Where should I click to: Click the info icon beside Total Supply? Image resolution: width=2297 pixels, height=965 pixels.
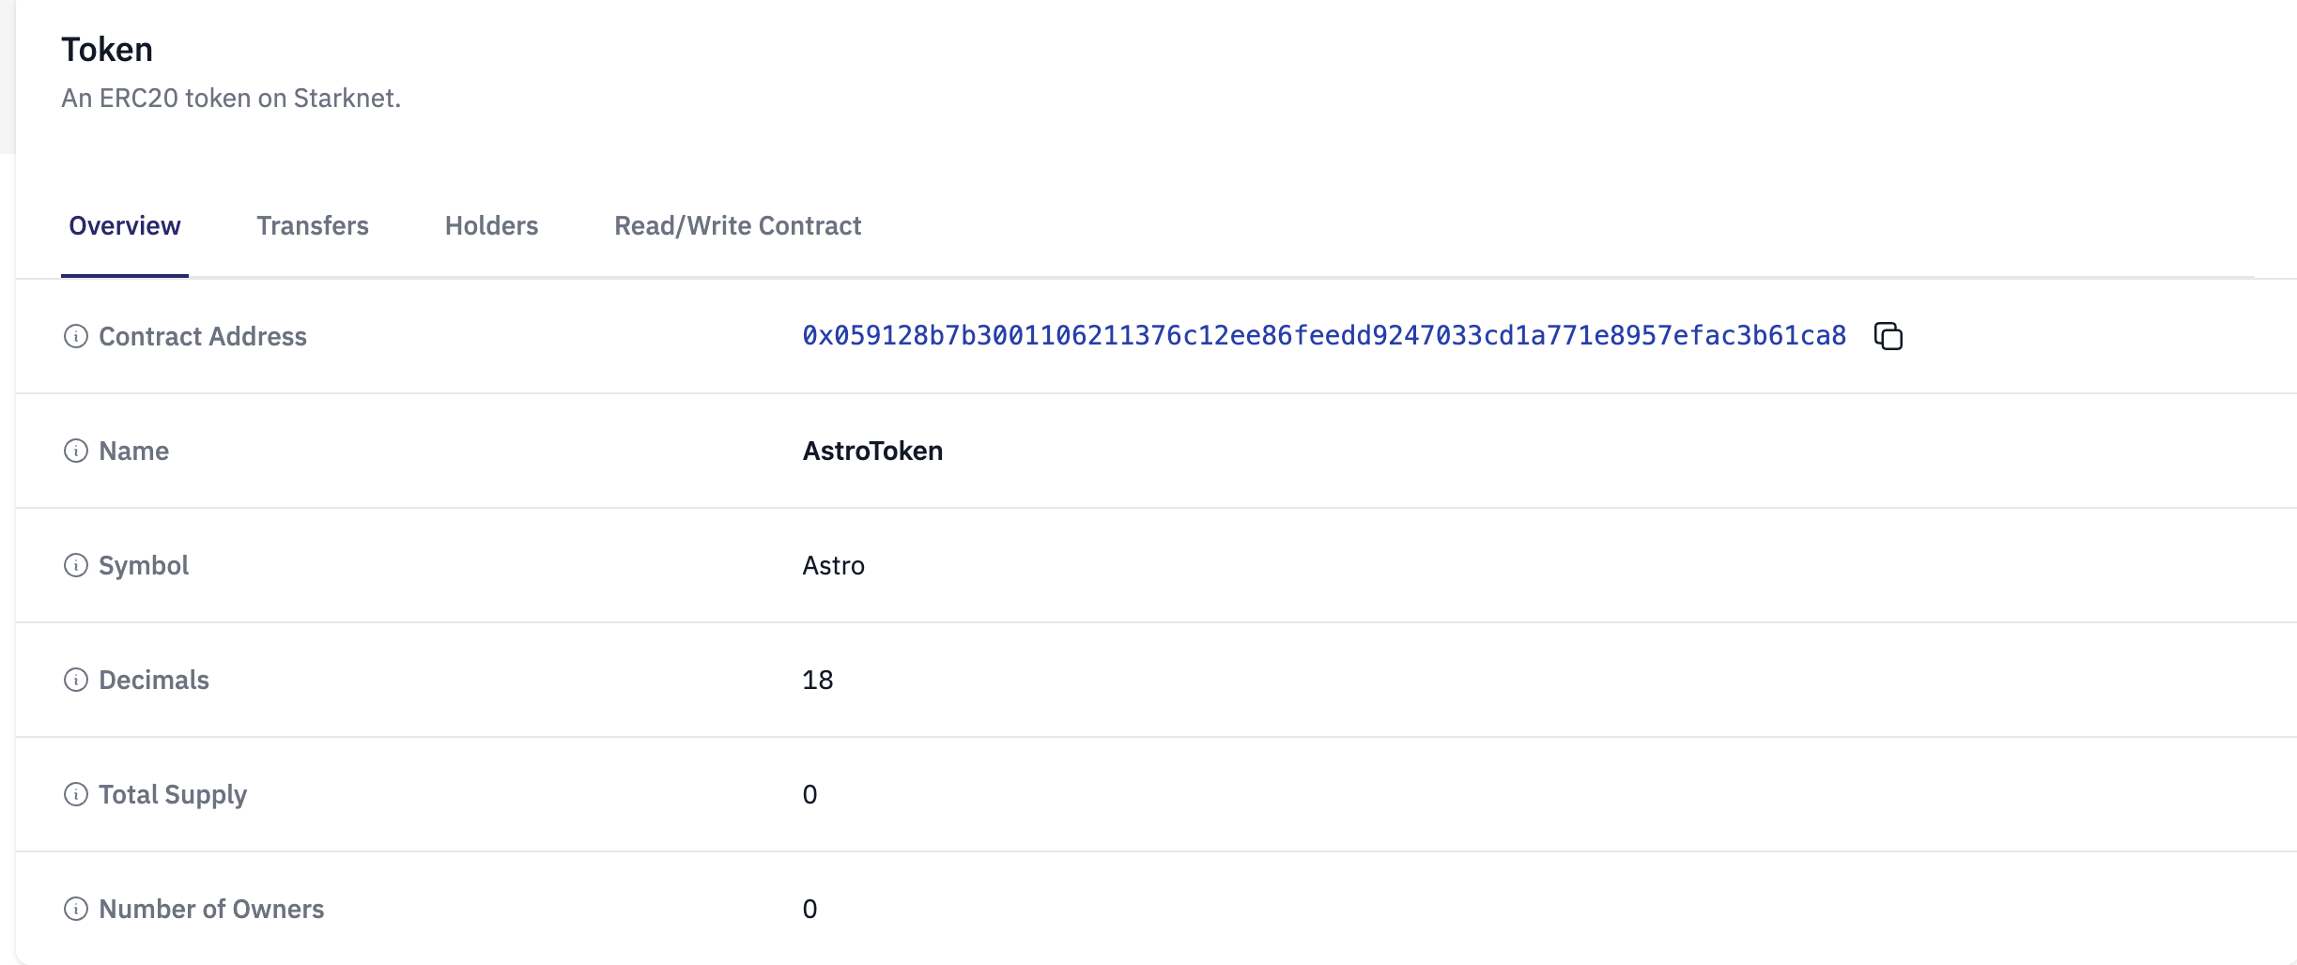[76, 794]
